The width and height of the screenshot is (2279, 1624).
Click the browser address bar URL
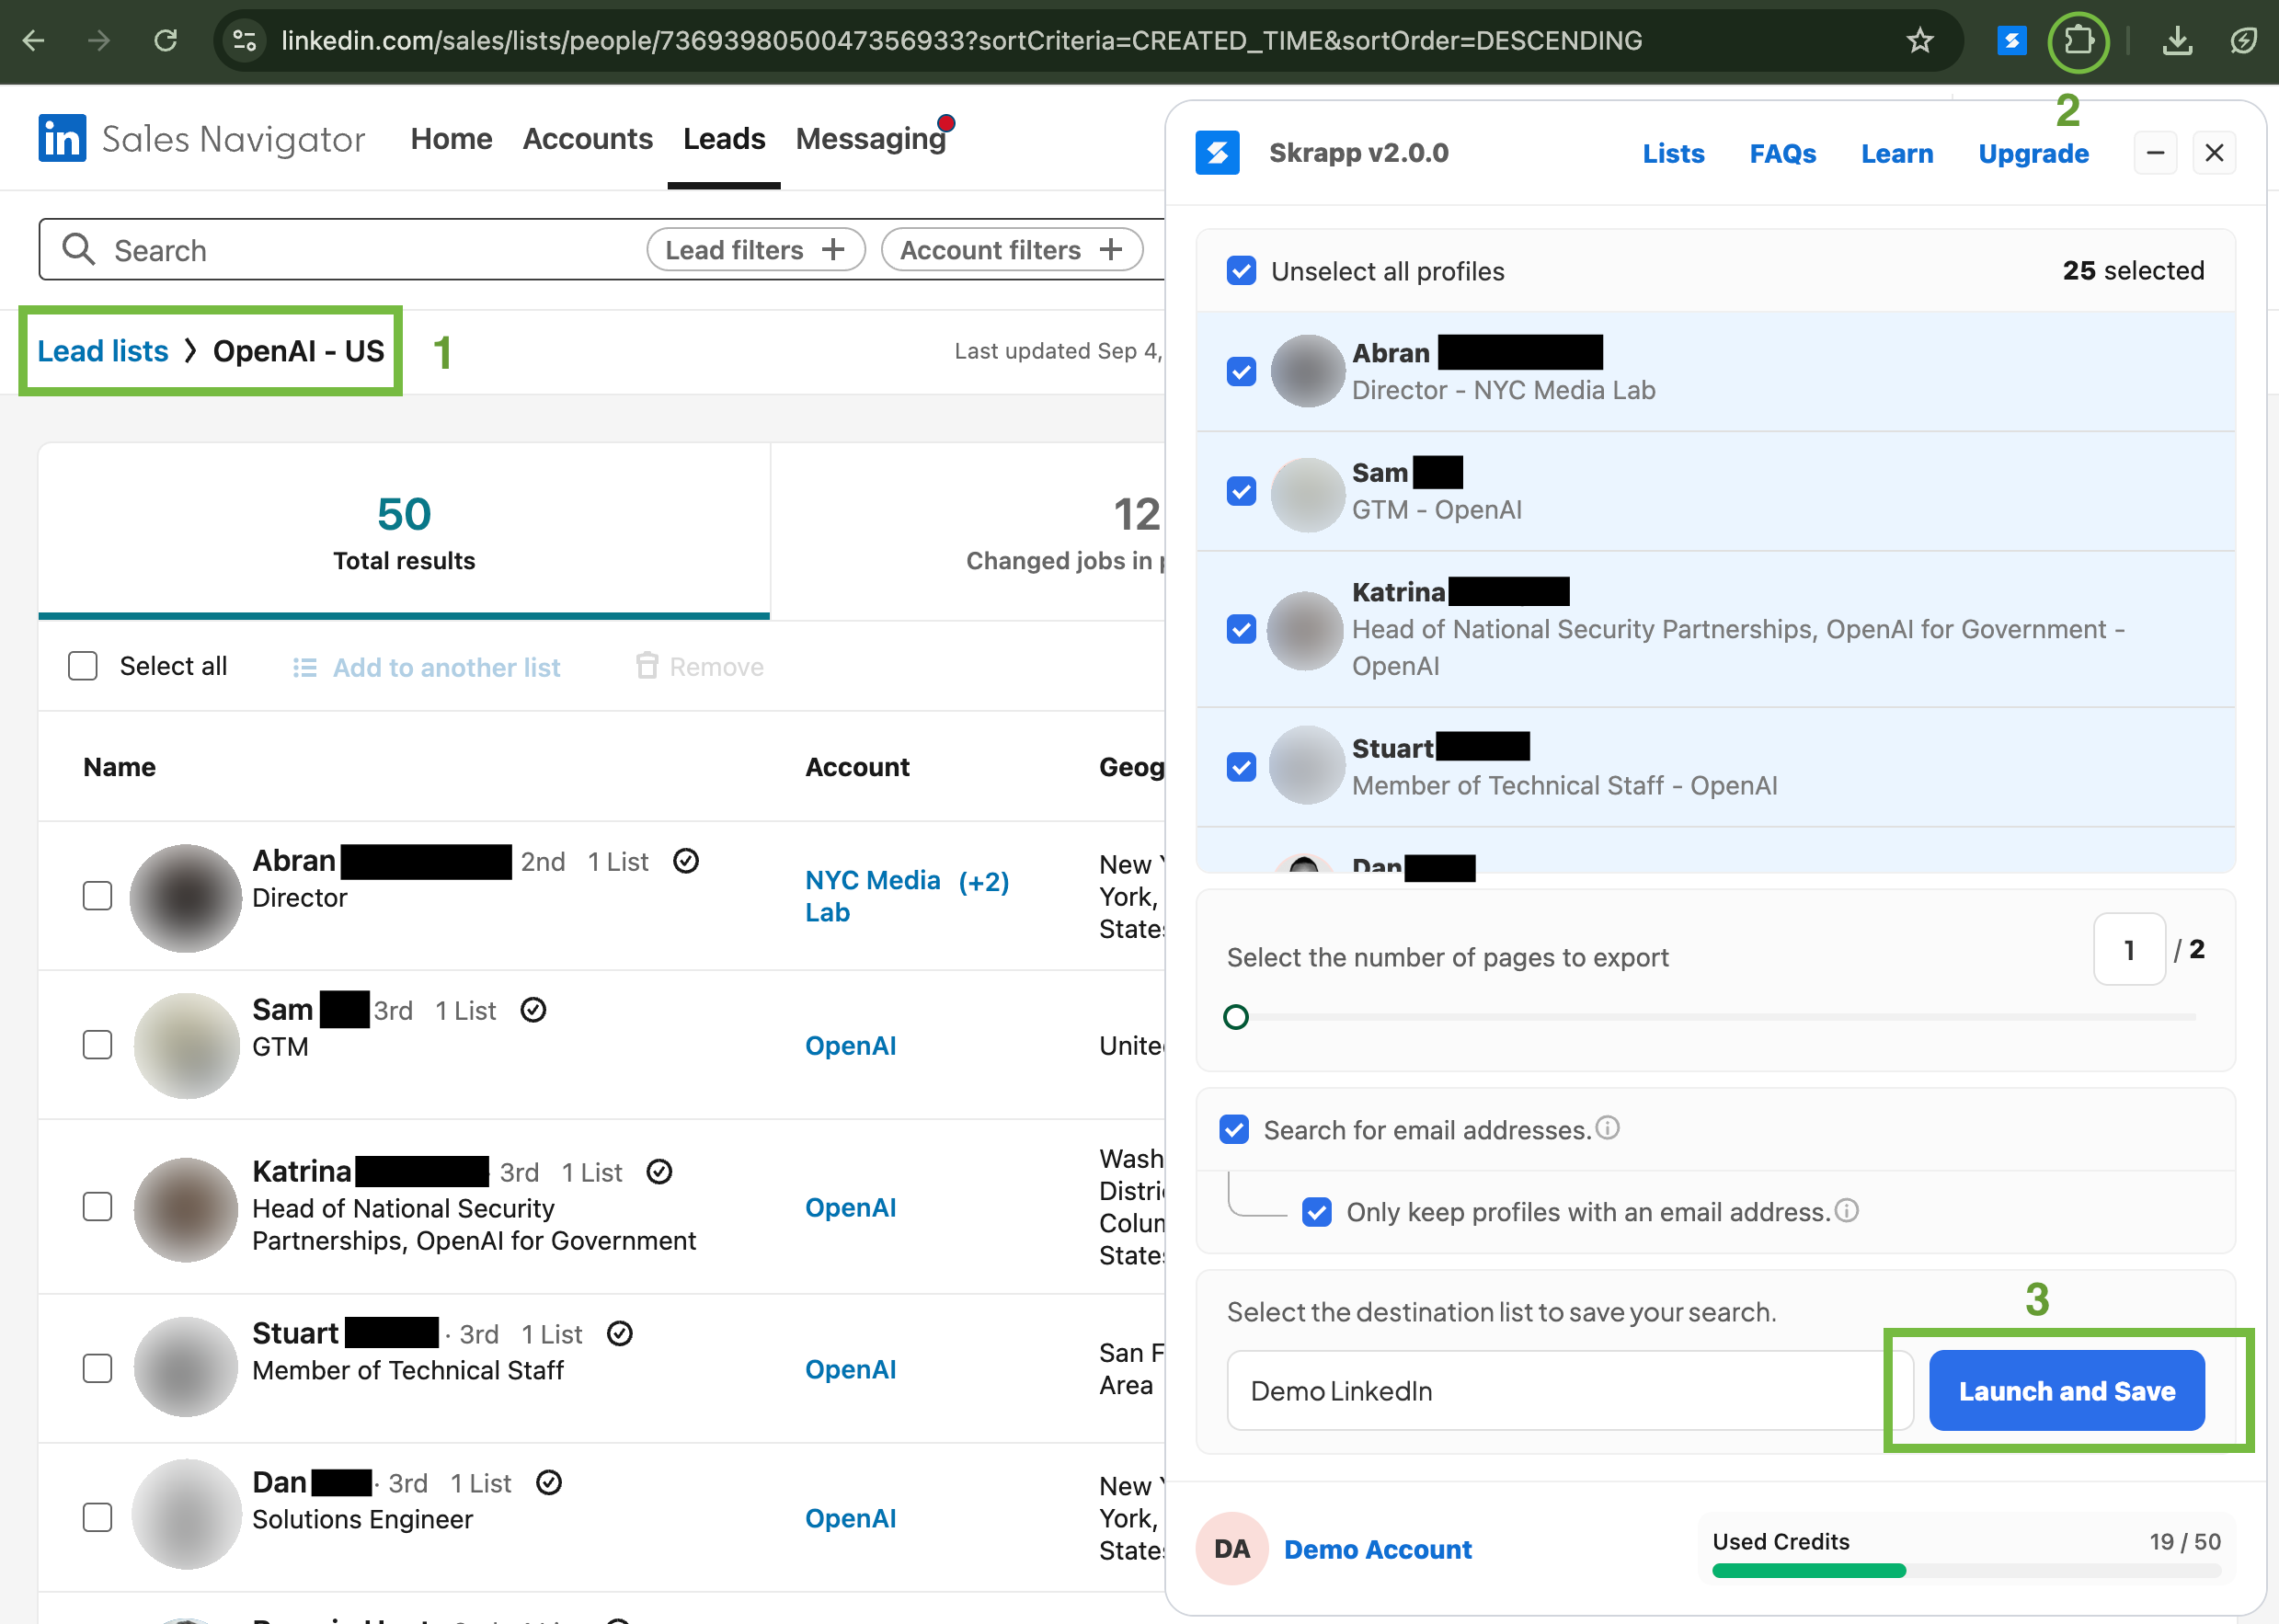point(961,41)
